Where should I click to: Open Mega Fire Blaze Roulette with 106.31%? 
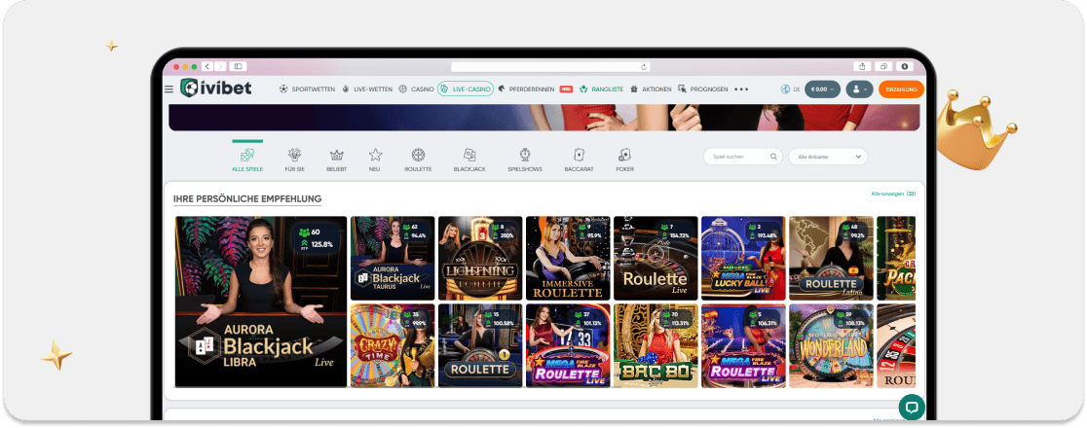point(743,345)
